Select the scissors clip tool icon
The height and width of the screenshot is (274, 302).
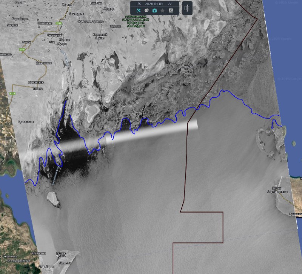[171, 11]
